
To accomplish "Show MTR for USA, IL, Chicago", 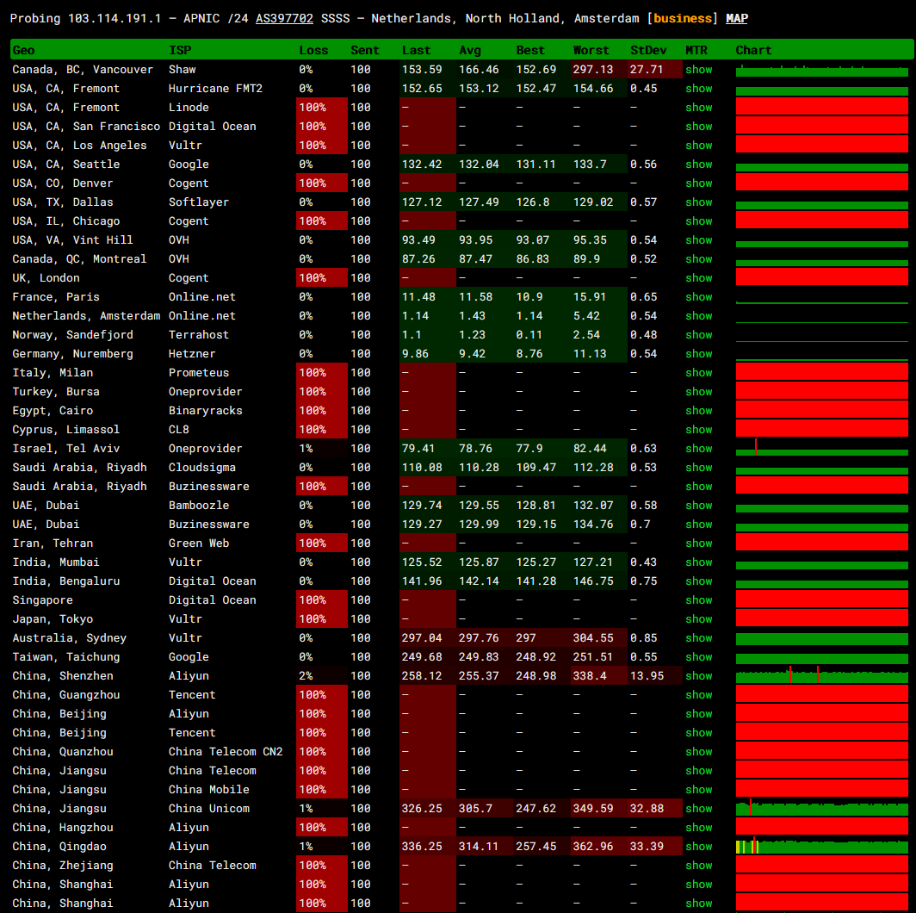I will click(x=699, y=221).
